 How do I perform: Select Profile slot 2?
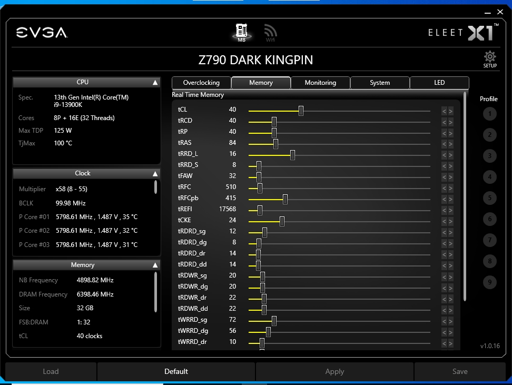tap(489, 134)
